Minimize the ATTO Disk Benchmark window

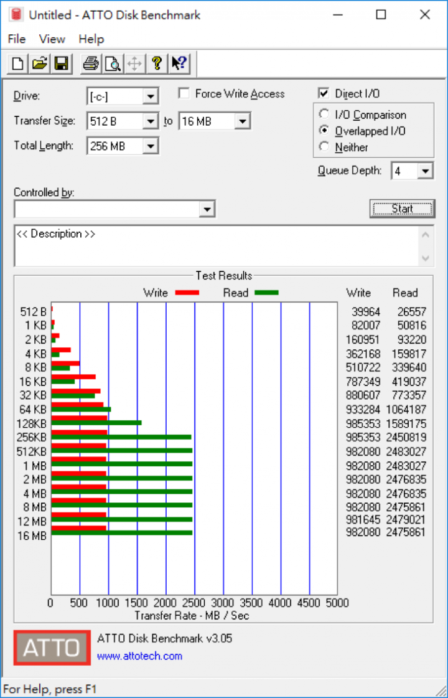[x=338, y=15]
